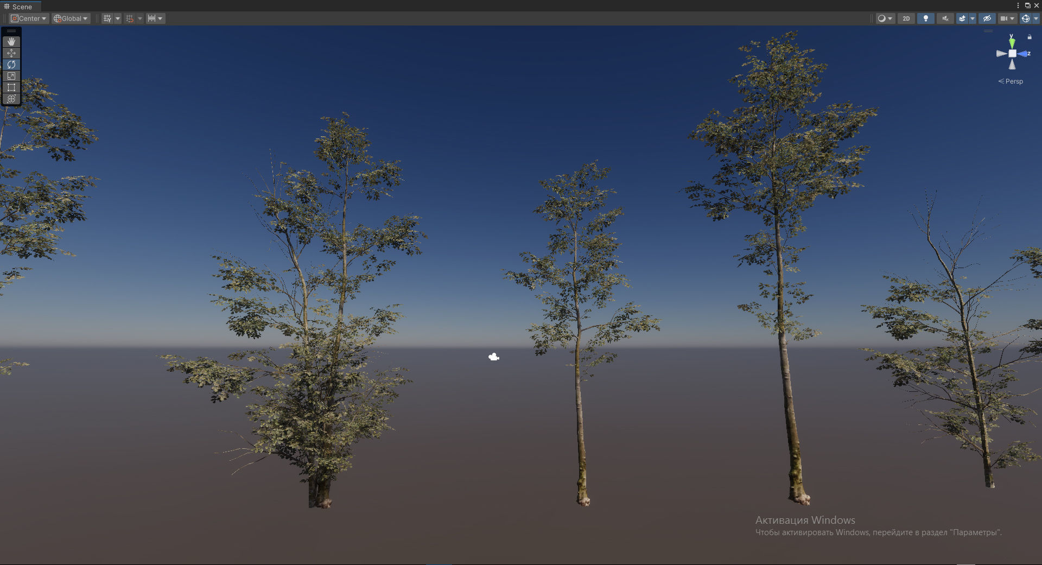Open the effects options dropdown arrow
This screenshot has width=1042, height=565.
click(x=973, y=18)
